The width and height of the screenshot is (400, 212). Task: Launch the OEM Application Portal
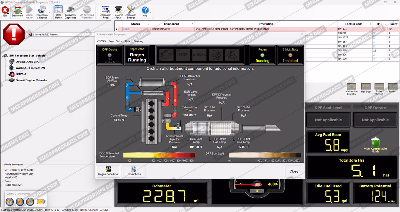point(106,12)
